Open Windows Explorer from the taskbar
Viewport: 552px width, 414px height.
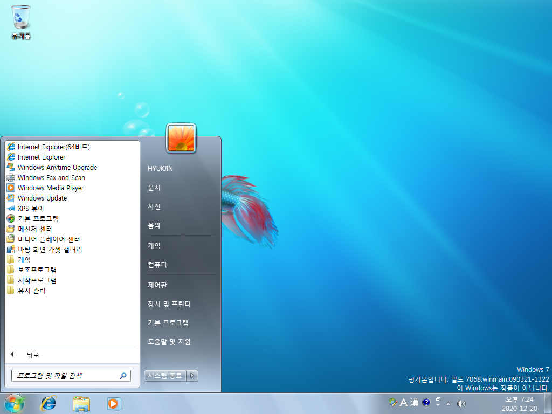[81, 403]
